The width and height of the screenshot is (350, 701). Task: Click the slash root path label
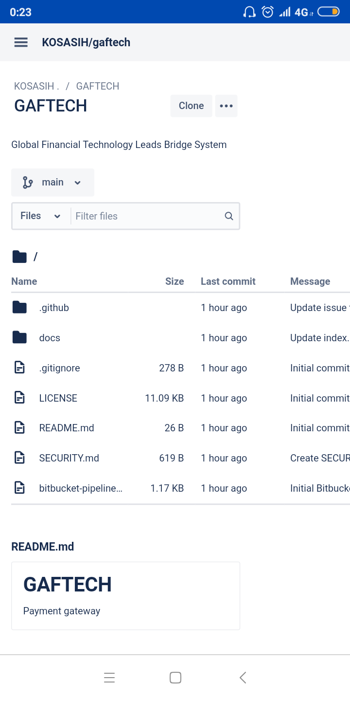[x=35, y=257]
